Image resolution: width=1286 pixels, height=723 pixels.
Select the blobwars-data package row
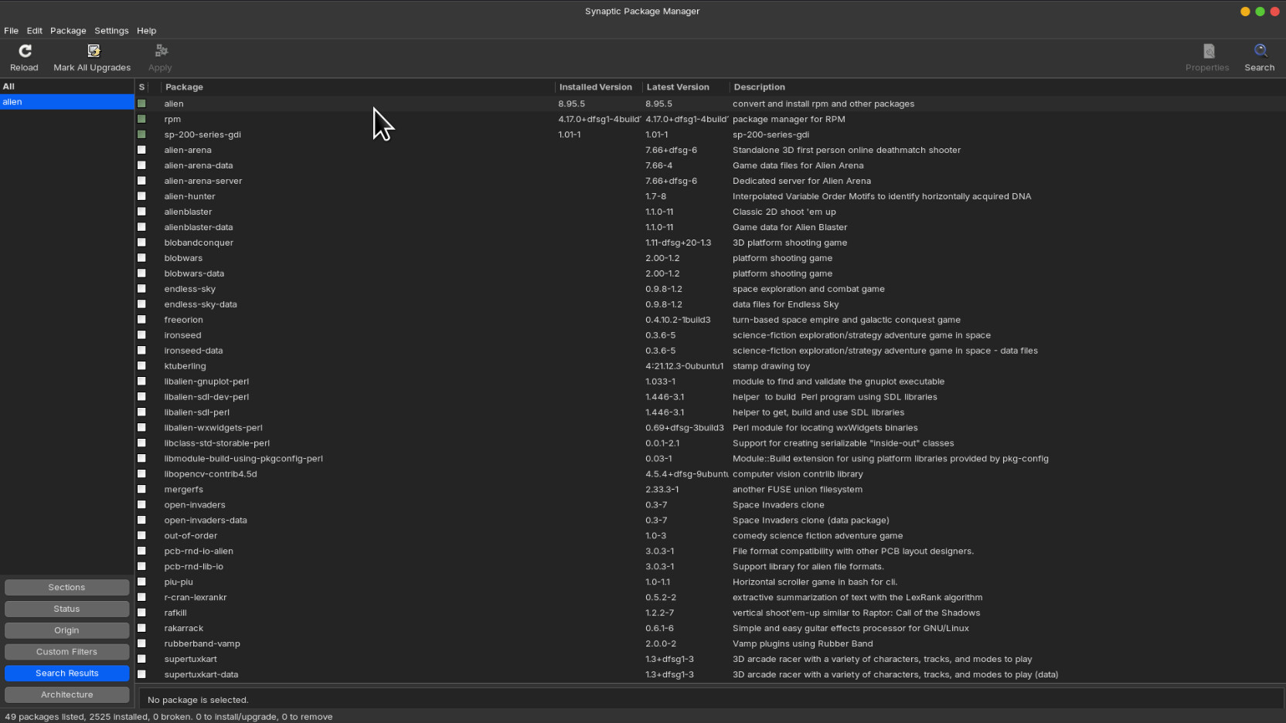[x=710, y=273]
